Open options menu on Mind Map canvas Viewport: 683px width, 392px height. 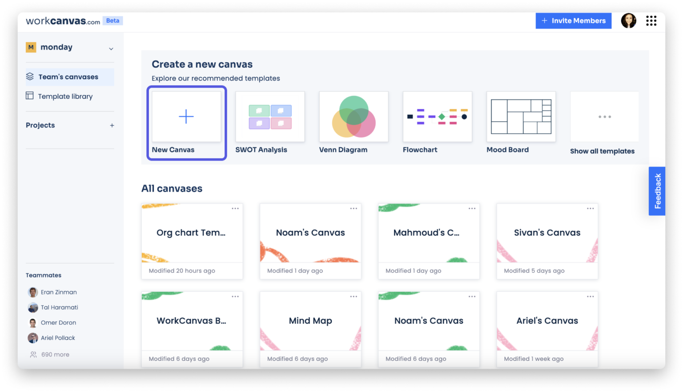click(353, 296)
